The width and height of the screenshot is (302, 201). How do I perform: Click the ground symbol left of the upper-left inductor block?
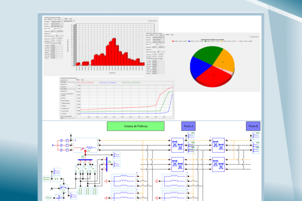(x=106, y=181)
